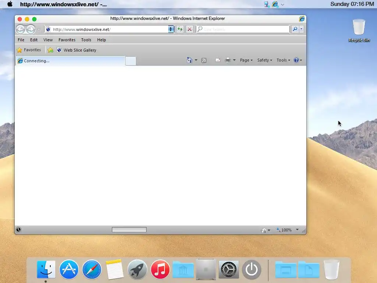Add to Favorites bar star icon
The image size is (377, 283).
click(x=50, y=50)
